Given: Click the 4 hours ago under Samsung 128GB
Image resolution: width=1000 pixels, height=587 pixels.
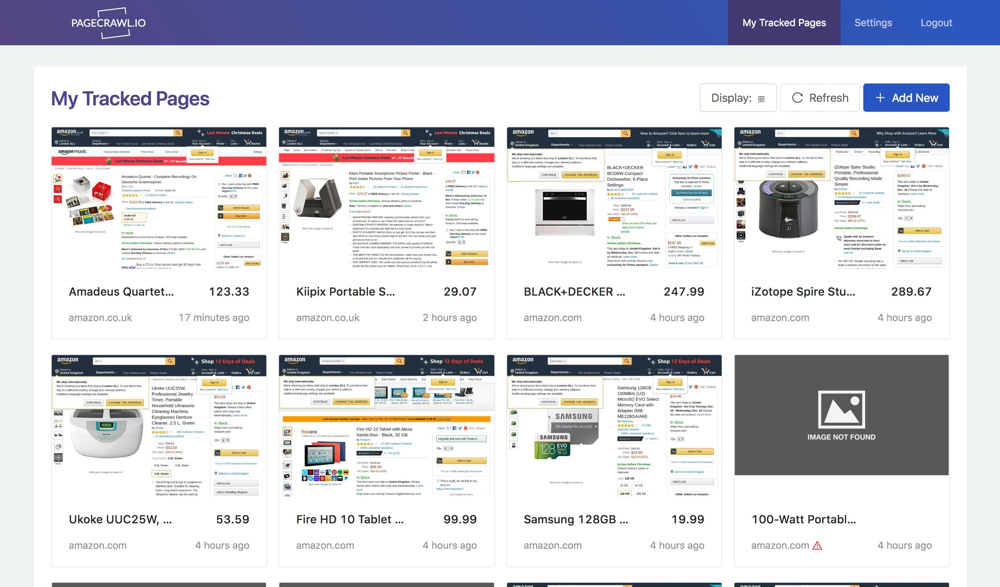Looking at the screenshot, I should coord(677,545).
